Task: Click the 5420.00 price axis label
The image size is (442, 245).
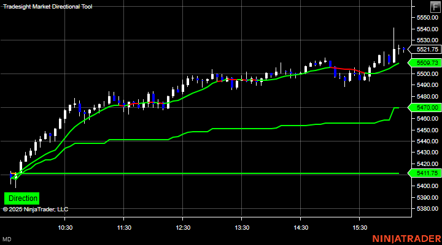Action: (427, 164)
